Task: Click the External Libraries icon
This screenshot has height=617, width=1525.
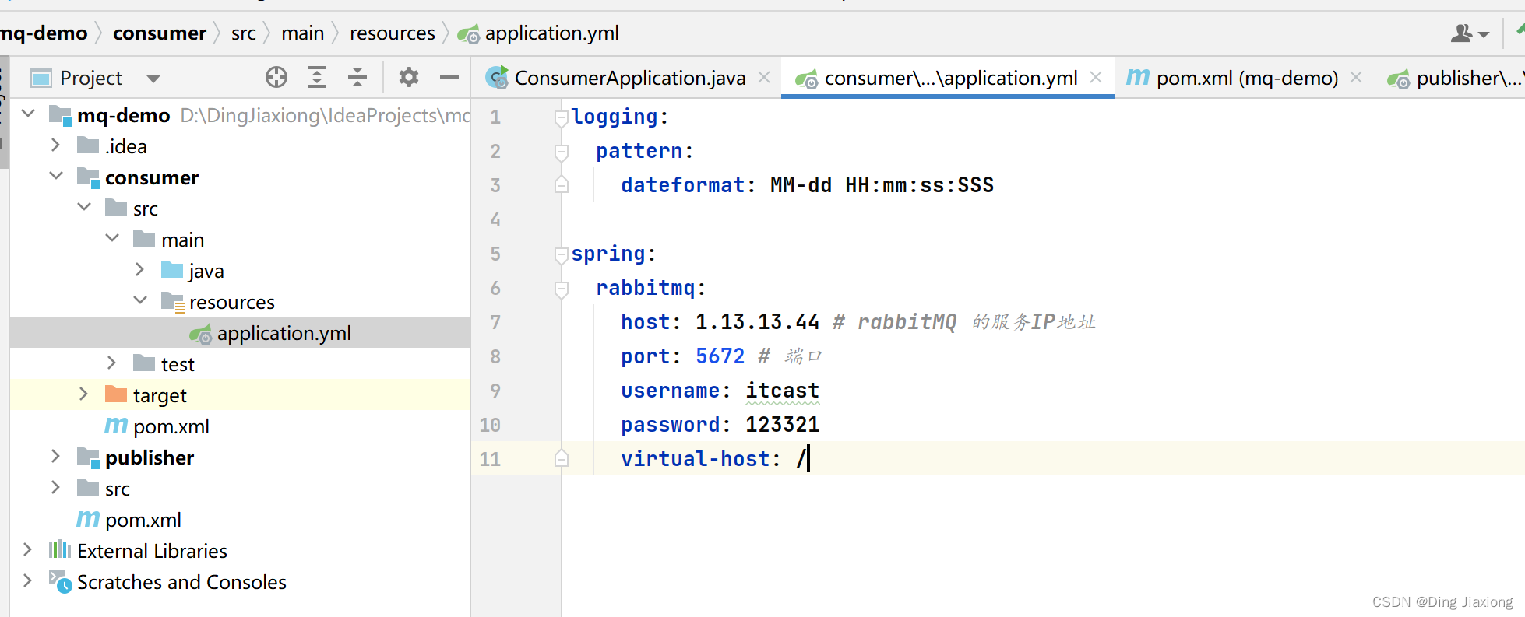Action: [x=60, y=550]
